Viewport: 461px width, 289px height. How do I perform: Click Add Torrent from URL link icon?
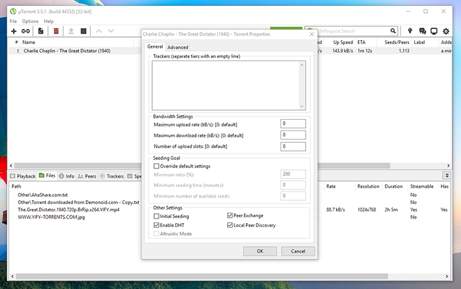tap(26, 31)
